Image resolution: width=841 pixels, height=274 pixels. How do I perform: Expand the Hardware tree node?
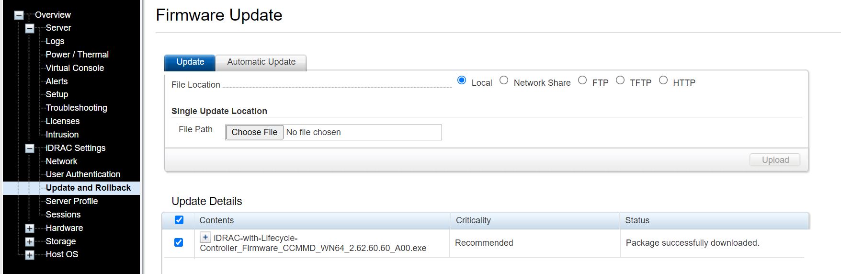click(x=30, y=228)
